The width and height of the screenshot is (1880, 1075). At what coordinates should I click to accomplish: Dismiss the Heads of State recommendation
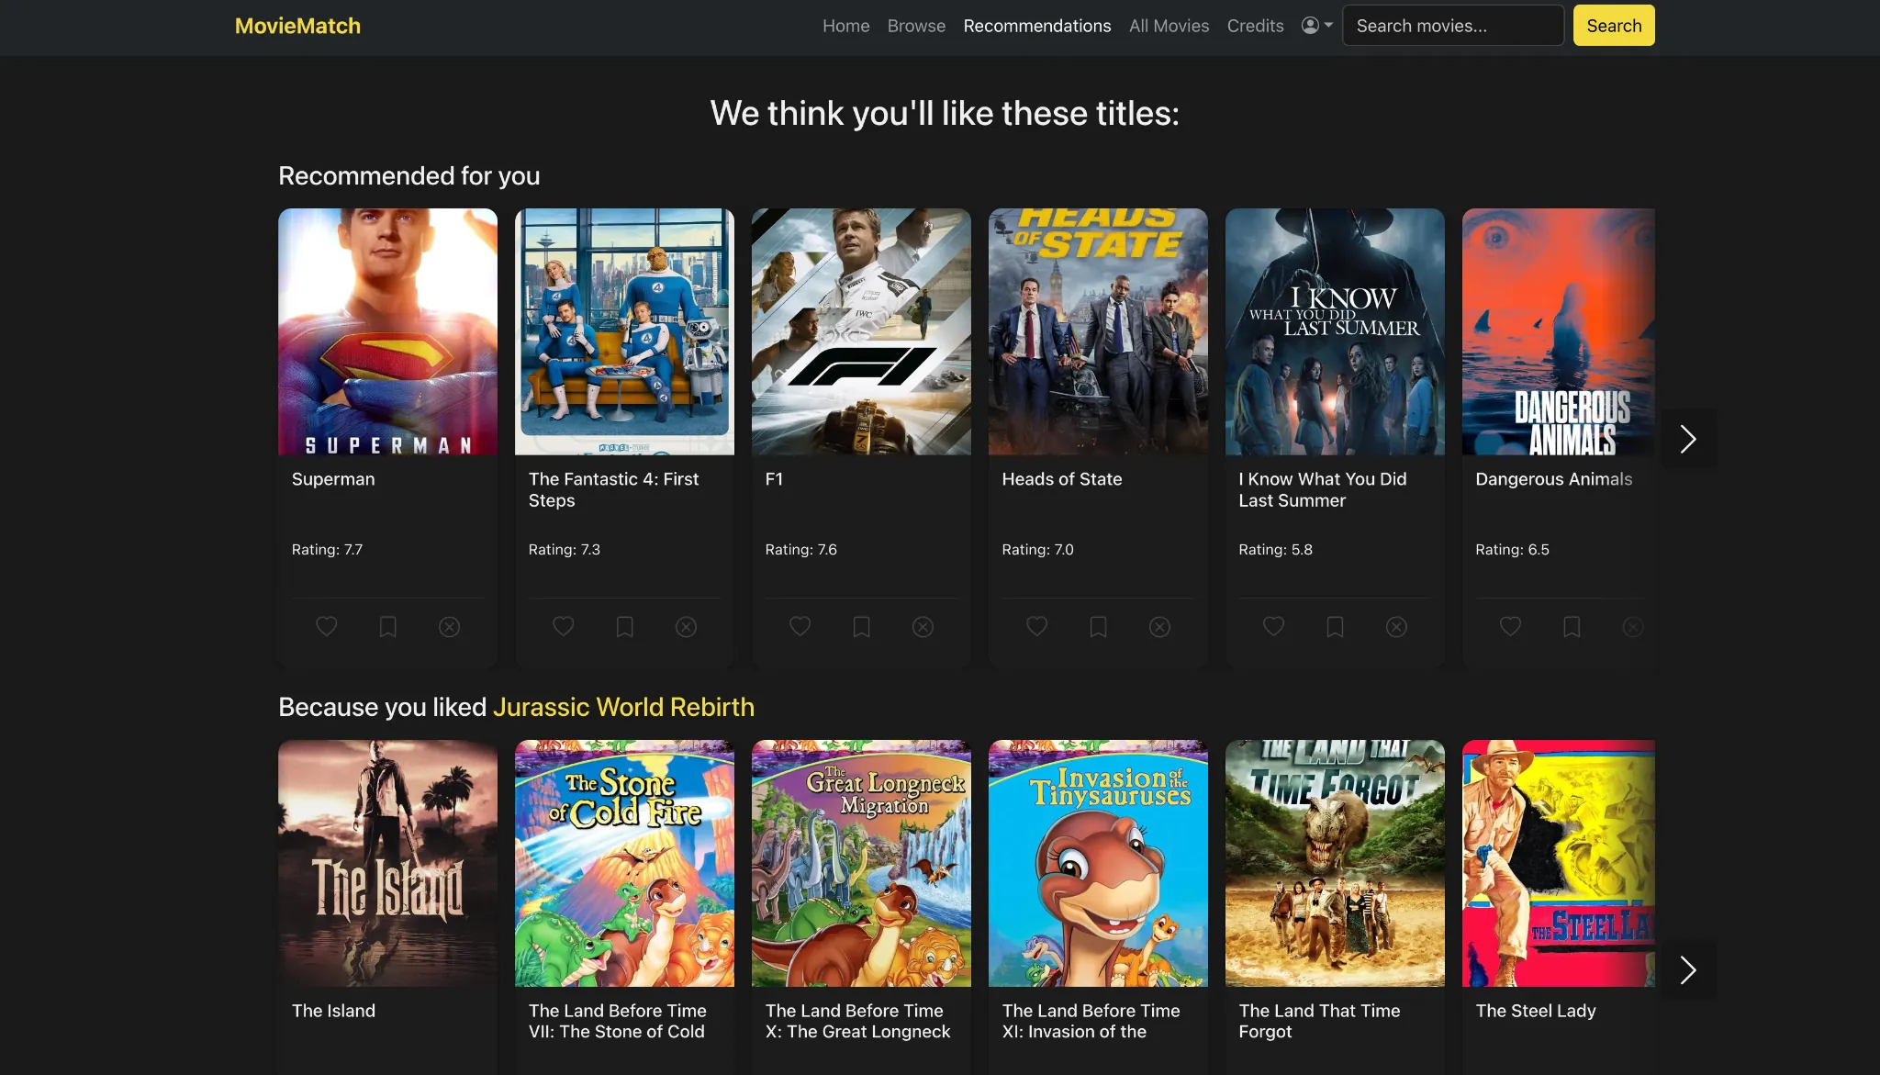coord(1158,627)
